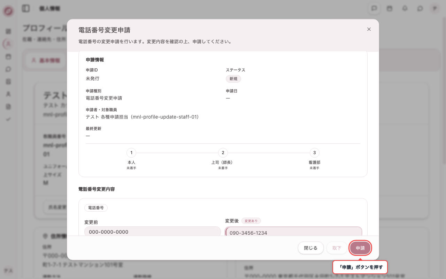446x279 pixels.
Task: Click the circled active person icon in sidebar
Action: pyautogui.click(x=8, y=44)
